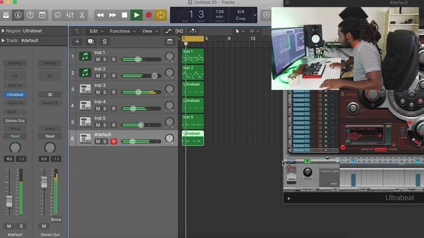
Task: Mute the #default track
Action: (x=97, y=141)
